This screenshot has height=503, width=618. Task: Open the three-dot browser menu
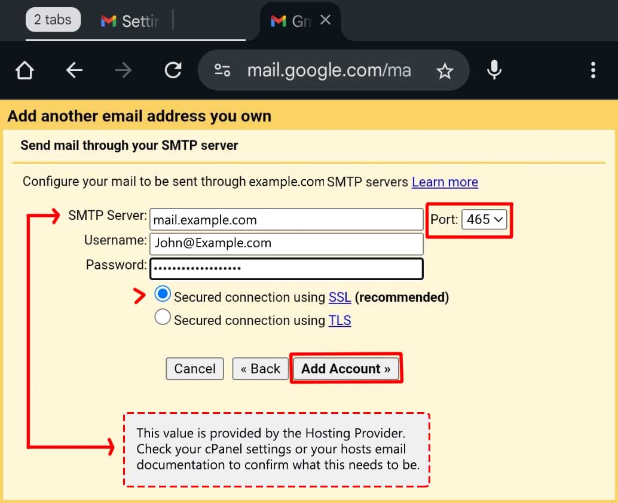(592, 70)
